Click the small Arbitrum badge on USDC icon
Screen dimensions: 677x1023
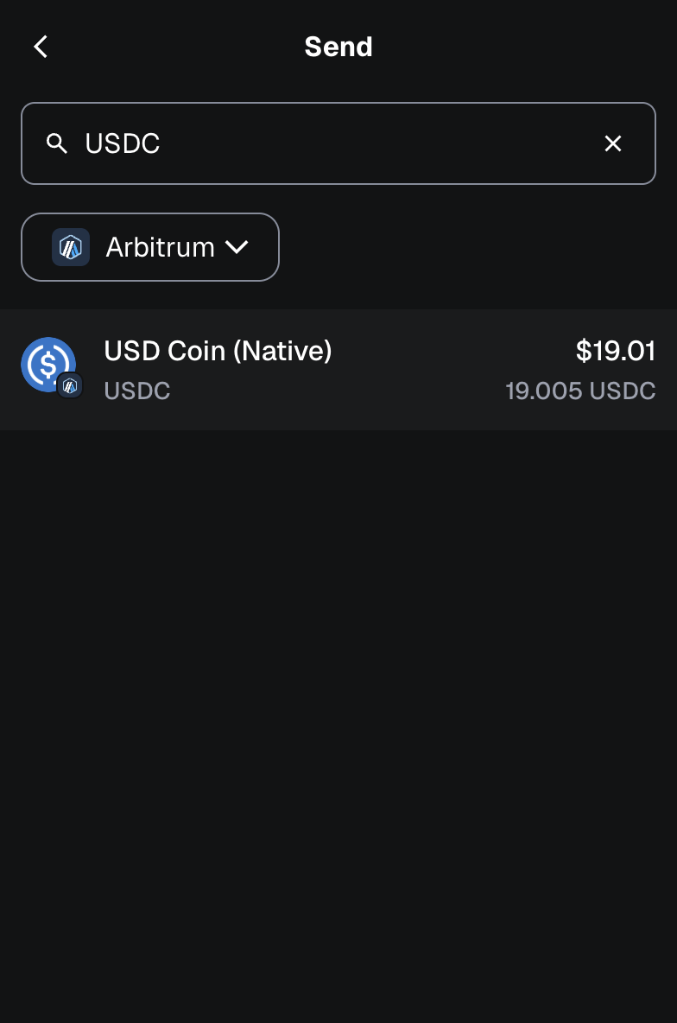(x=70, y=385)
